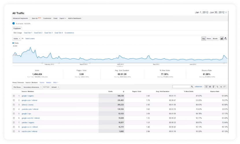This screenshot has width=240, height=144.
Task: Click Advanced Segments
Action: [20, 19]
